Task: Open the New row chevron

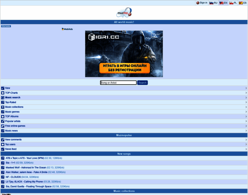Action: [246, 88]
